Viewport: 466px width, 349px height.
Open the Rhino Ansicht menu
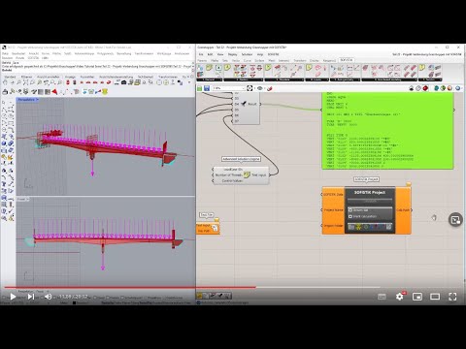tap(34, 53)
